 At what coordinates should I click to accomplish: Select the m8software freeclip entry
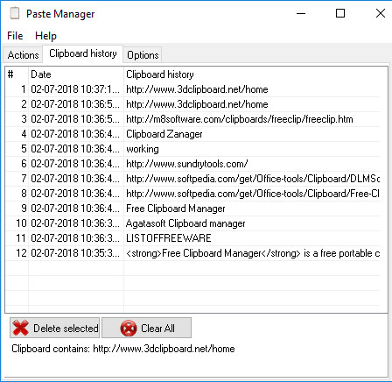point(192,119)
